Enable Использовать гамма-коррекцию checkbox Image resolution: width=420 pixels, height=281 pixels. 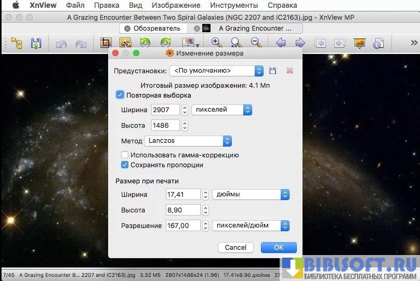coord(125,155)
